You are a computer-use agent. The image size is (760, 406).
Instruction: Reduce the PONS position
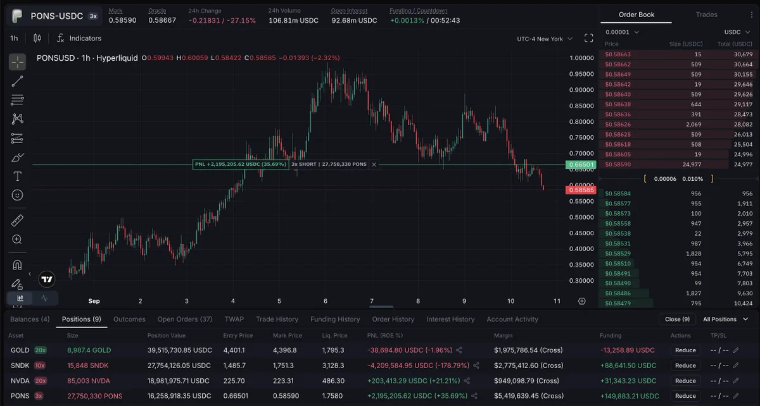click(685, 396)
